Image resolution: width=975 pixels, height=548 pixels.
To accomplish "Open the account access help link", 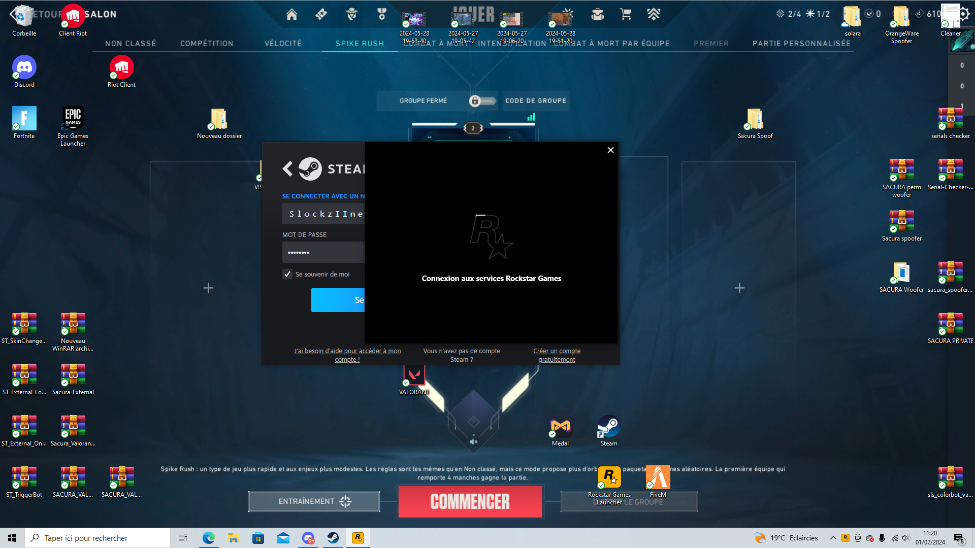I will pos(347,355).
